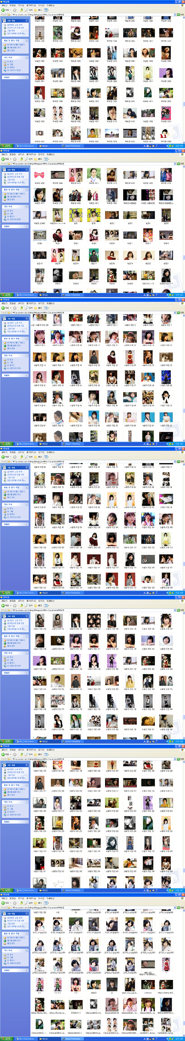Click the topmost window's vertical scrollbar

click(183, 80)
